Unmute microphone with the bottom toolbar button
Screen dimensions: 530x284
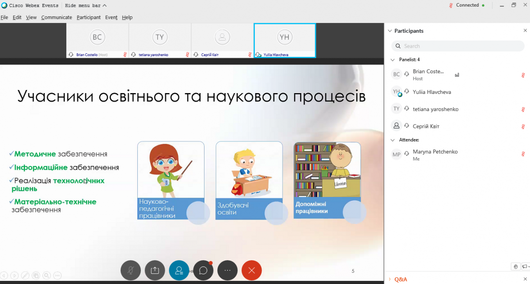pos(131,270)
